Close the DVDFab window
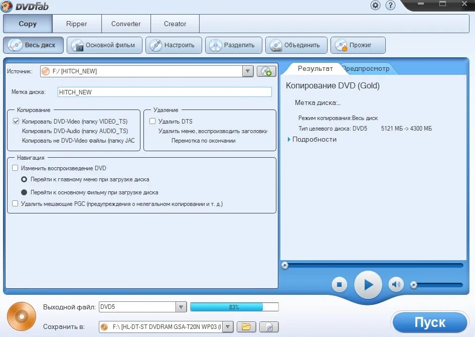The width and height of the screenshot is (475, 337). pyautogui.click(x=464, y=4)
